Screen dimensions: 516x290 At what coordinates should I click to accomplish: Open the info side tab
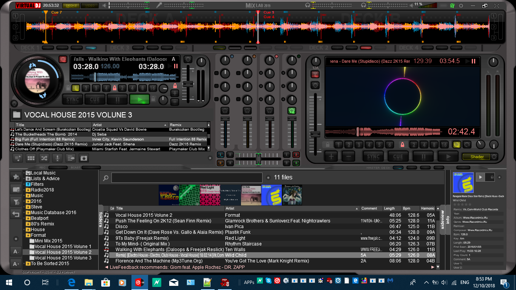click(448, 219)
